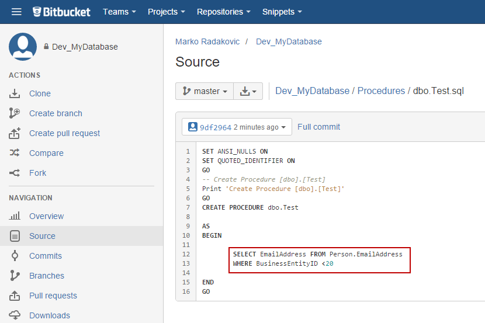Click the Compare shuffle icon
This screenshot has width=485, height=323.
click(15, 152)
